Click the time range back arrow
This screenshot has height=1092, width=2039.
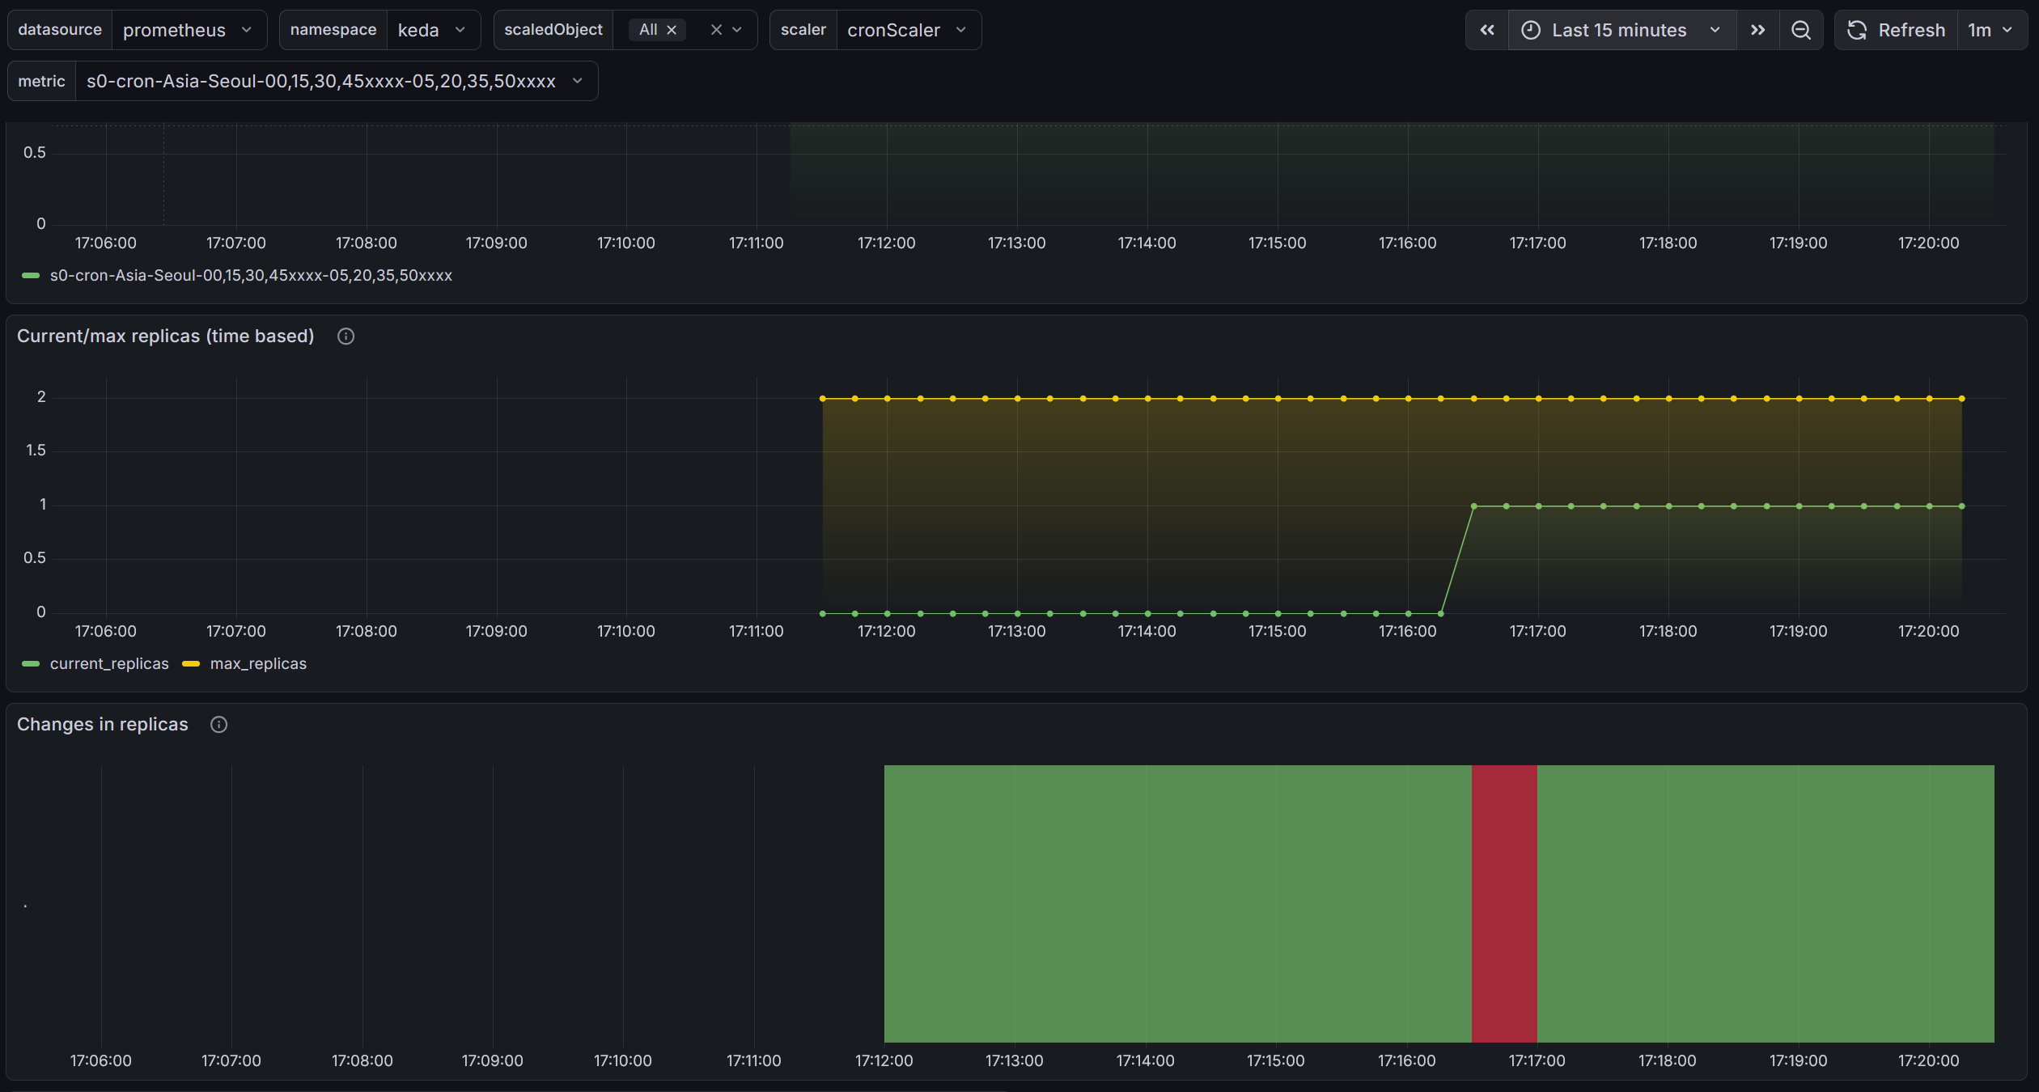coord(1488,30)
